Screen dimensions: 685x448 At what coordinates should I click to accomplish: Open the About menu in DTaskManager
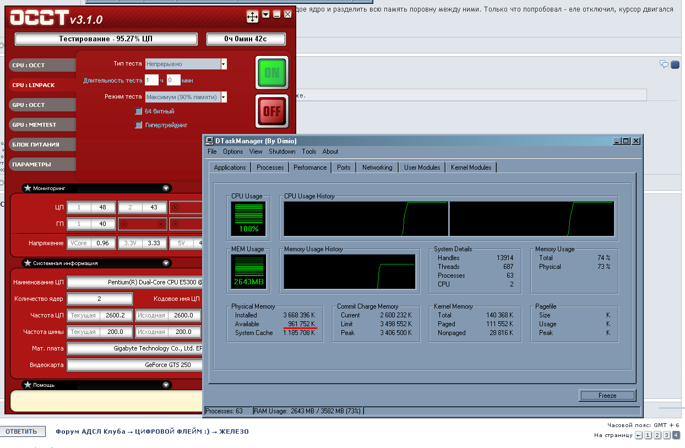tap(330, 152)
